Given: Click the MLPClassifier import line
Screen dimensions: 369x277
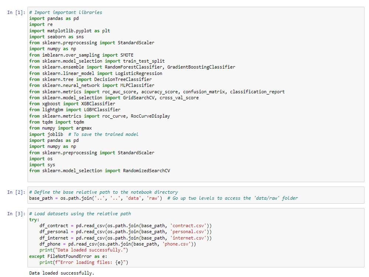Looking at the screenshot, I should point(92,85).
